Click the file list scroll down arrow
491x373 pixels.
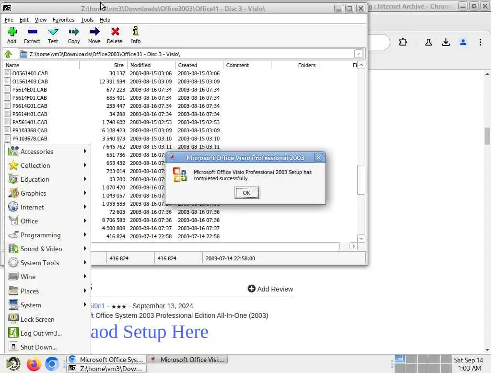361,238
